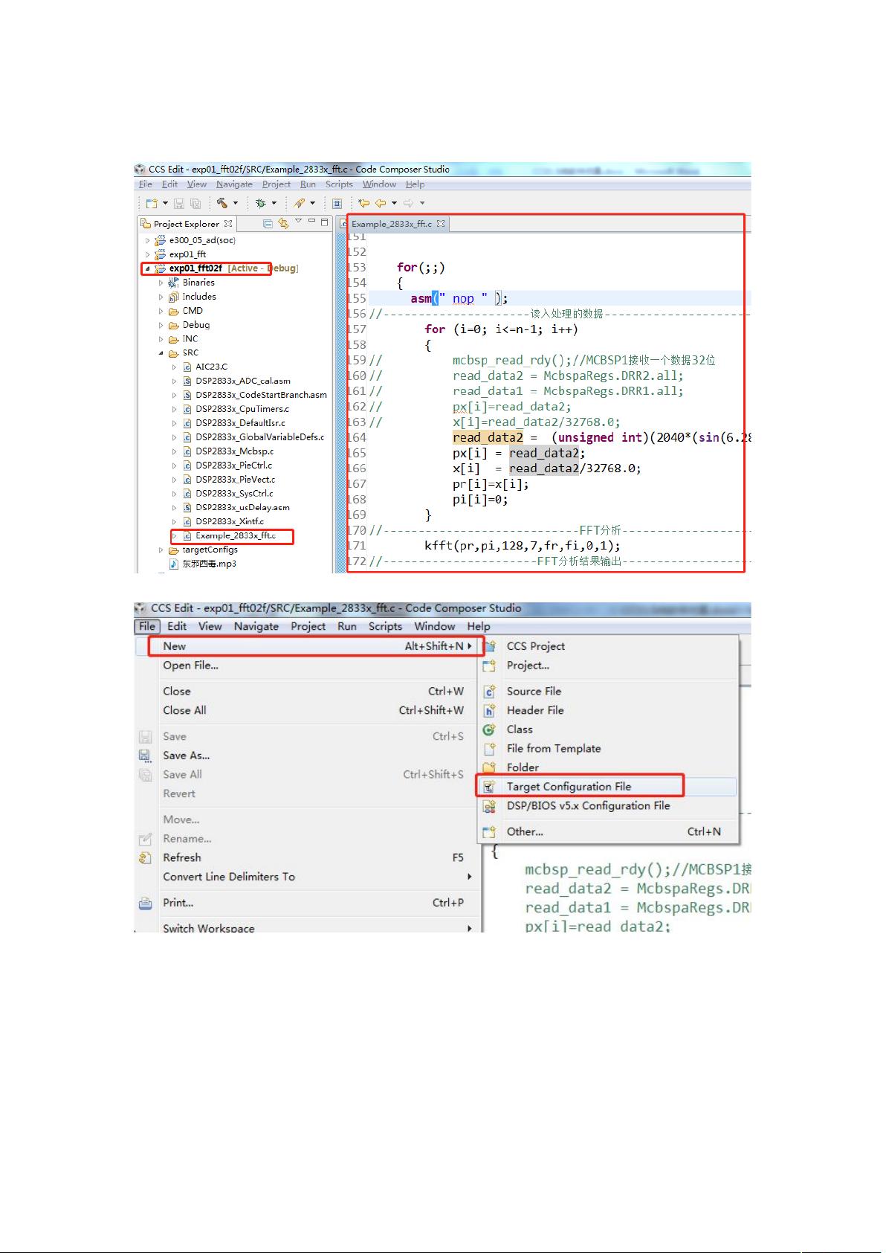
Task: Expand the Binaries tree node
Action: 161,283
